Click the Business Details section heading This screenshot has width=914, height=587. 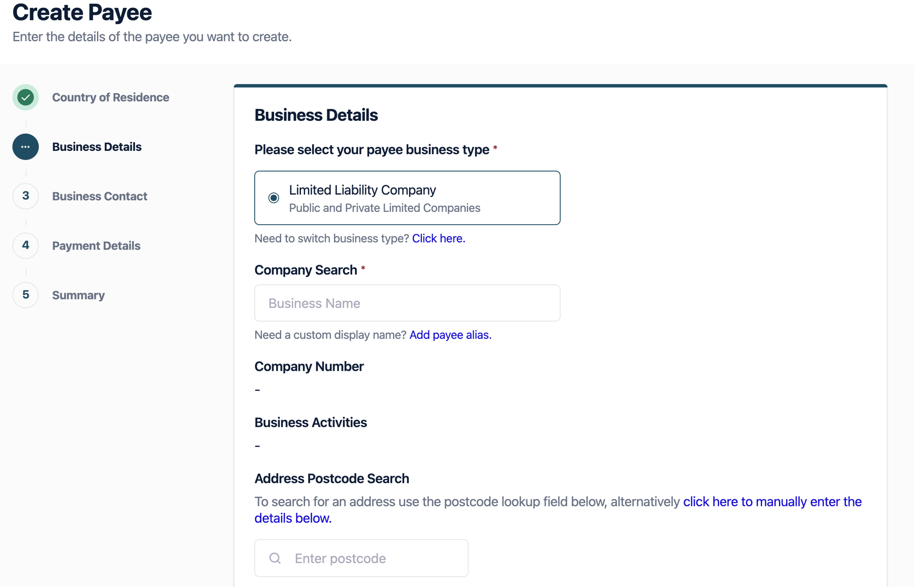pos(316,115)
